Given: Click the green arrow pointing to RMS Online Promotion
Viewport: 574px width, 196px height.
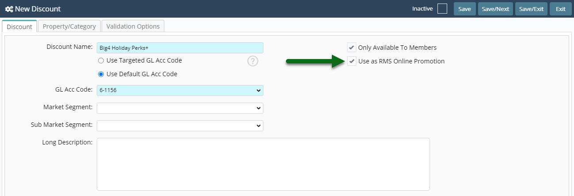Looking at the screenshot, I should (316, 62).
